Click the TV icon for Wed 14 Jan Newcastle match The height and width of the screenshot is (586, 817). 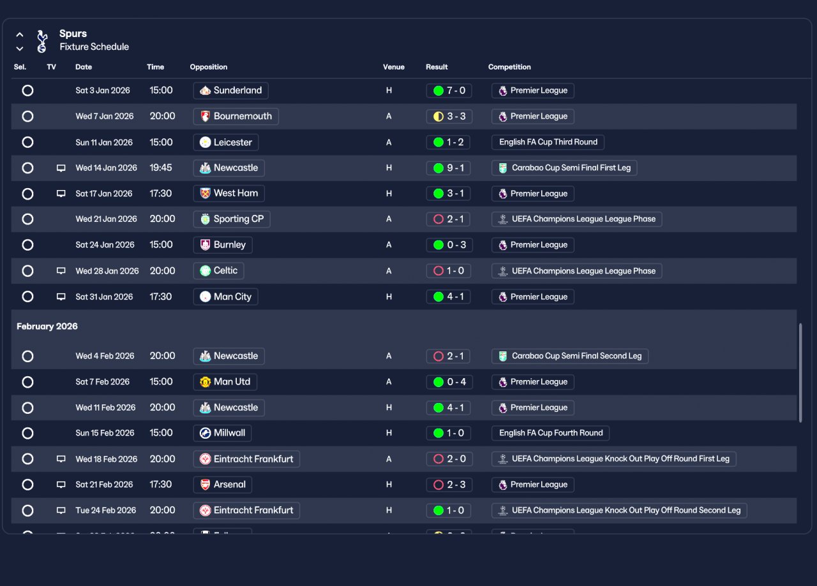tap(61, 168)
